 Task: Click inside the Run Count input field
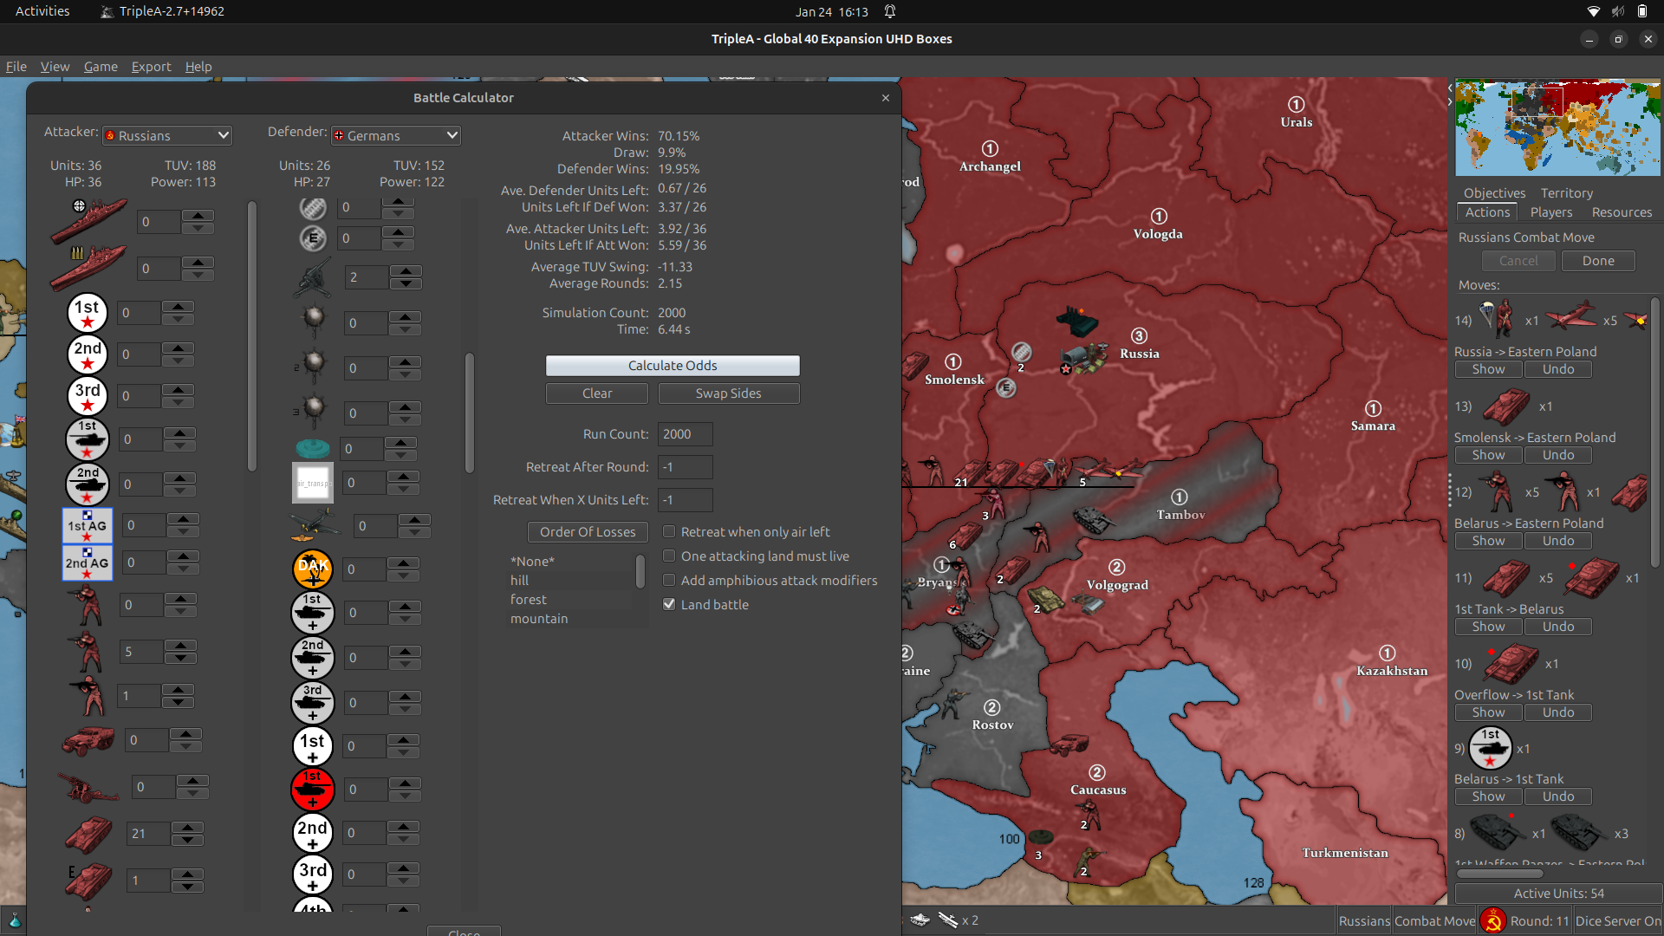point(685,434)
